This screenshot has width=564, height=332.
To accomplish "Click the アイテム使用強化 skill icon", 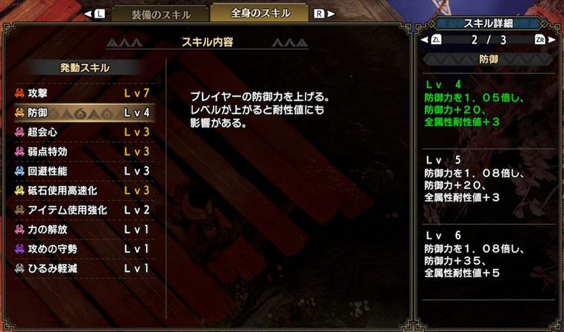I will coord(19,210).
